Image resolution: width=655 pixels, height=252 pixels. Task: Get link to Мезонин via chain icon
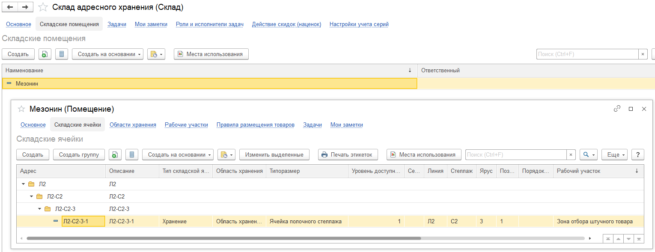coord(617,109)
